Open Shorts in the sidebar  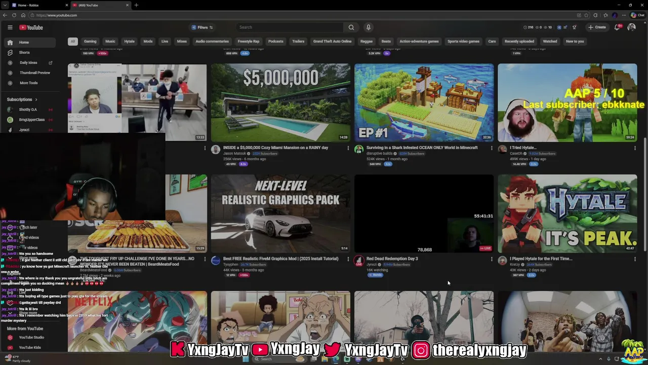[x=30, y=53]
